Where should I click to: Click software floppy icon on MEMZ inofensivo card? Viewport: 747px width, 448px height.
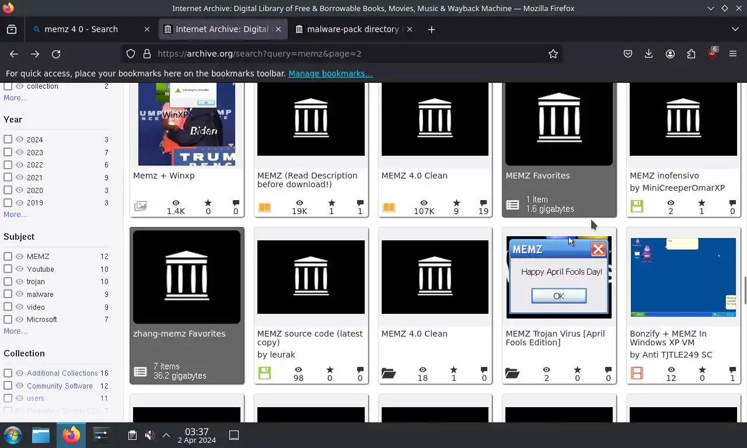637,206
